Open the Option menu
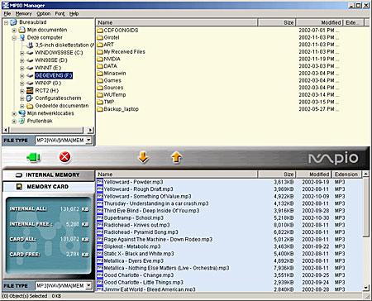This screenshot has width=372, height=301. (x=44, y=13)
